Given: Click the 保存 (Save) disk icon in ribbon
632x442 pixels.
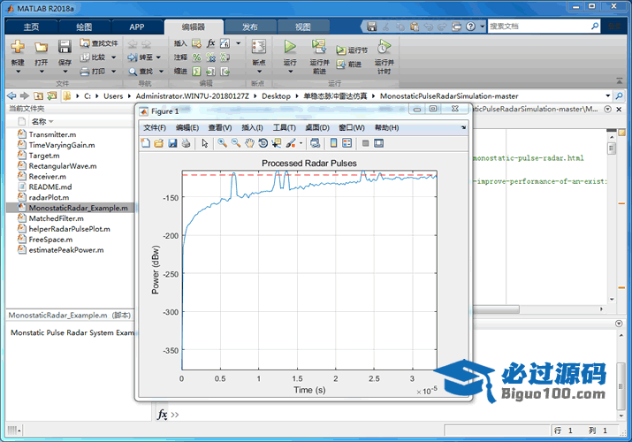Looking at the screenshot, I should tap(65, 47).
